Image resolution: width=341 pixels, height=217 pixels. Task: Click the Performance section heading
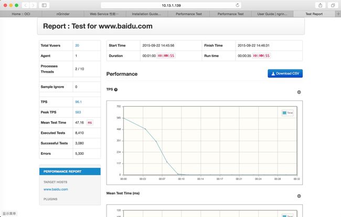(122, 74)
